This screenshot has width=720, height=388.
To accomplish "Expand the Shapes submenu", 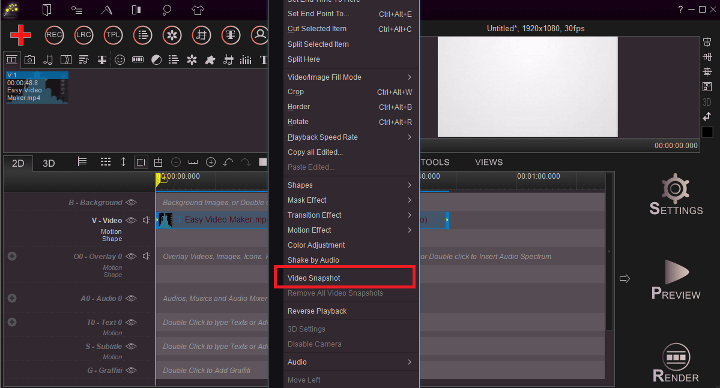I will click(350, 185).
